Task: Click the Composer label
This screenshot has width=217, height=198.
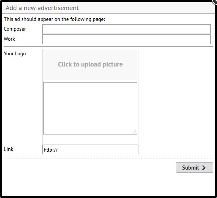Action: pos(15,29)
